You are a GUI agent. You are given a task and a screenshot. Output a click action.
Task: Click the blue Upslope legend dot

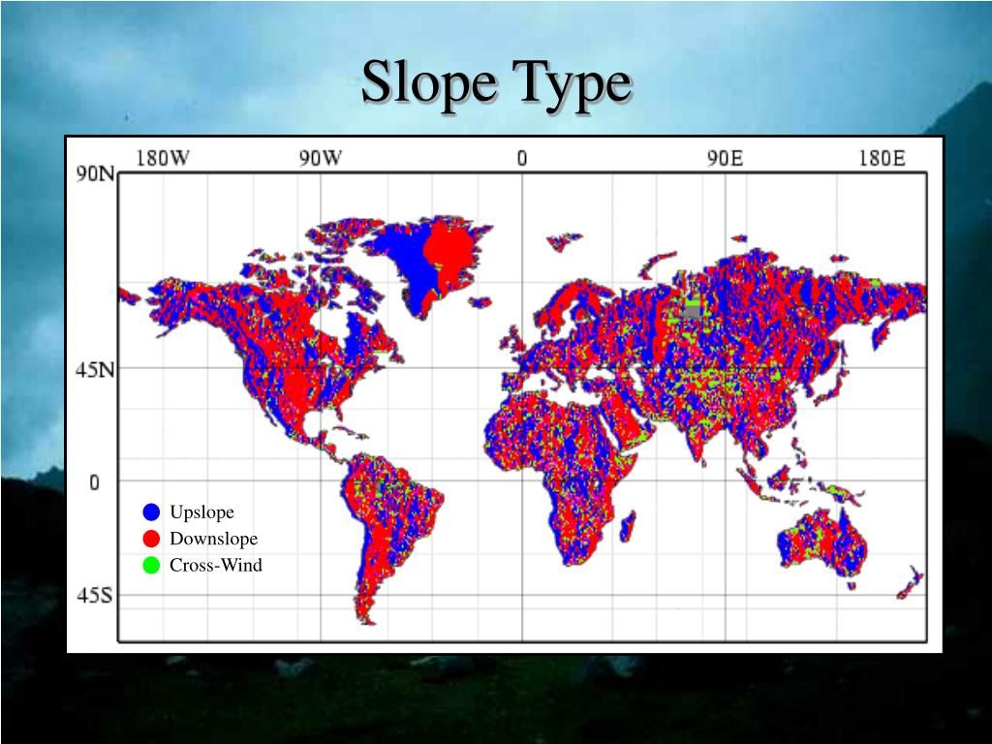[151, 511]
